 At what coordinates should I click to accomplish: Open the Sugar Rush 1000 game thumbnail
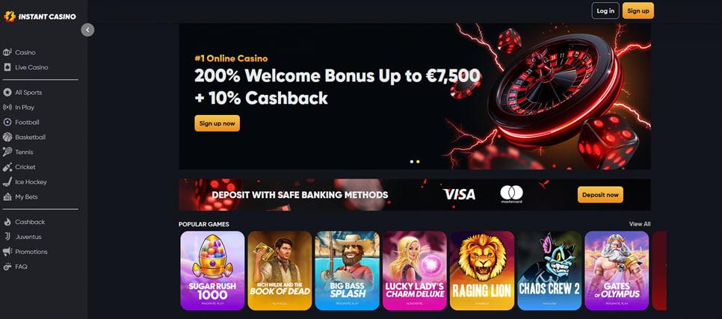212,270
